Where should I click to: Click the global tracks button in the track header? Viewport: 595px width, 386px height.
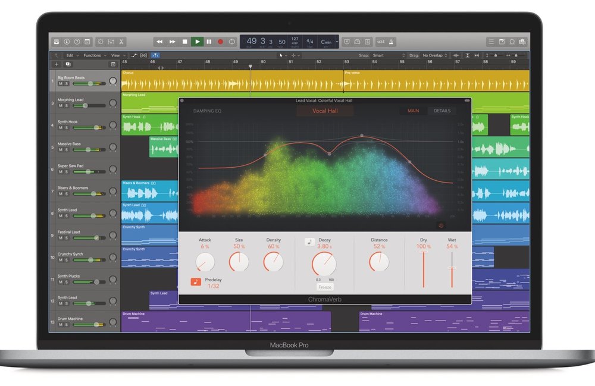113,64
